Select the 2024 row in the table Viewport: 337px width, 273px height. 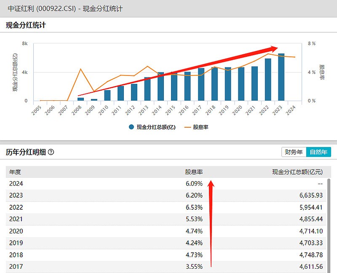pyautogui.click(x=166, y=184)
